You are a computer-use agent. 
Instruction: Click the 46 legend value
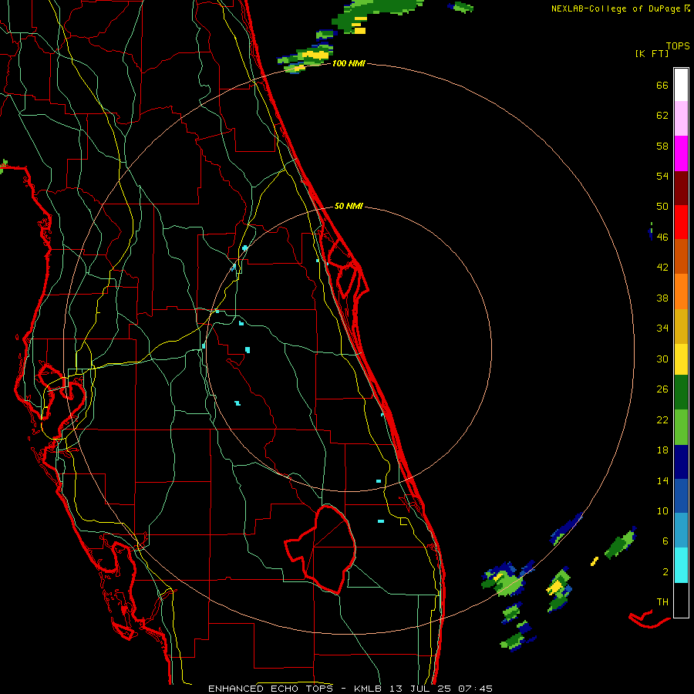point(662,238)
